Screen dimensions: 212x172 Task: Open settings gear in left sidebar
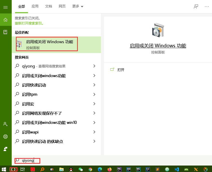[x=5, y=136]
